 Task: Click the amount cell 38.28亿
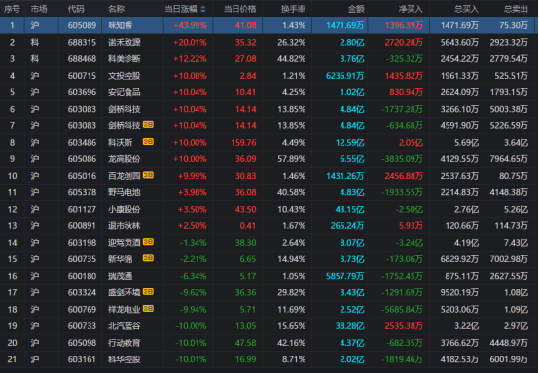click(349, 326)
